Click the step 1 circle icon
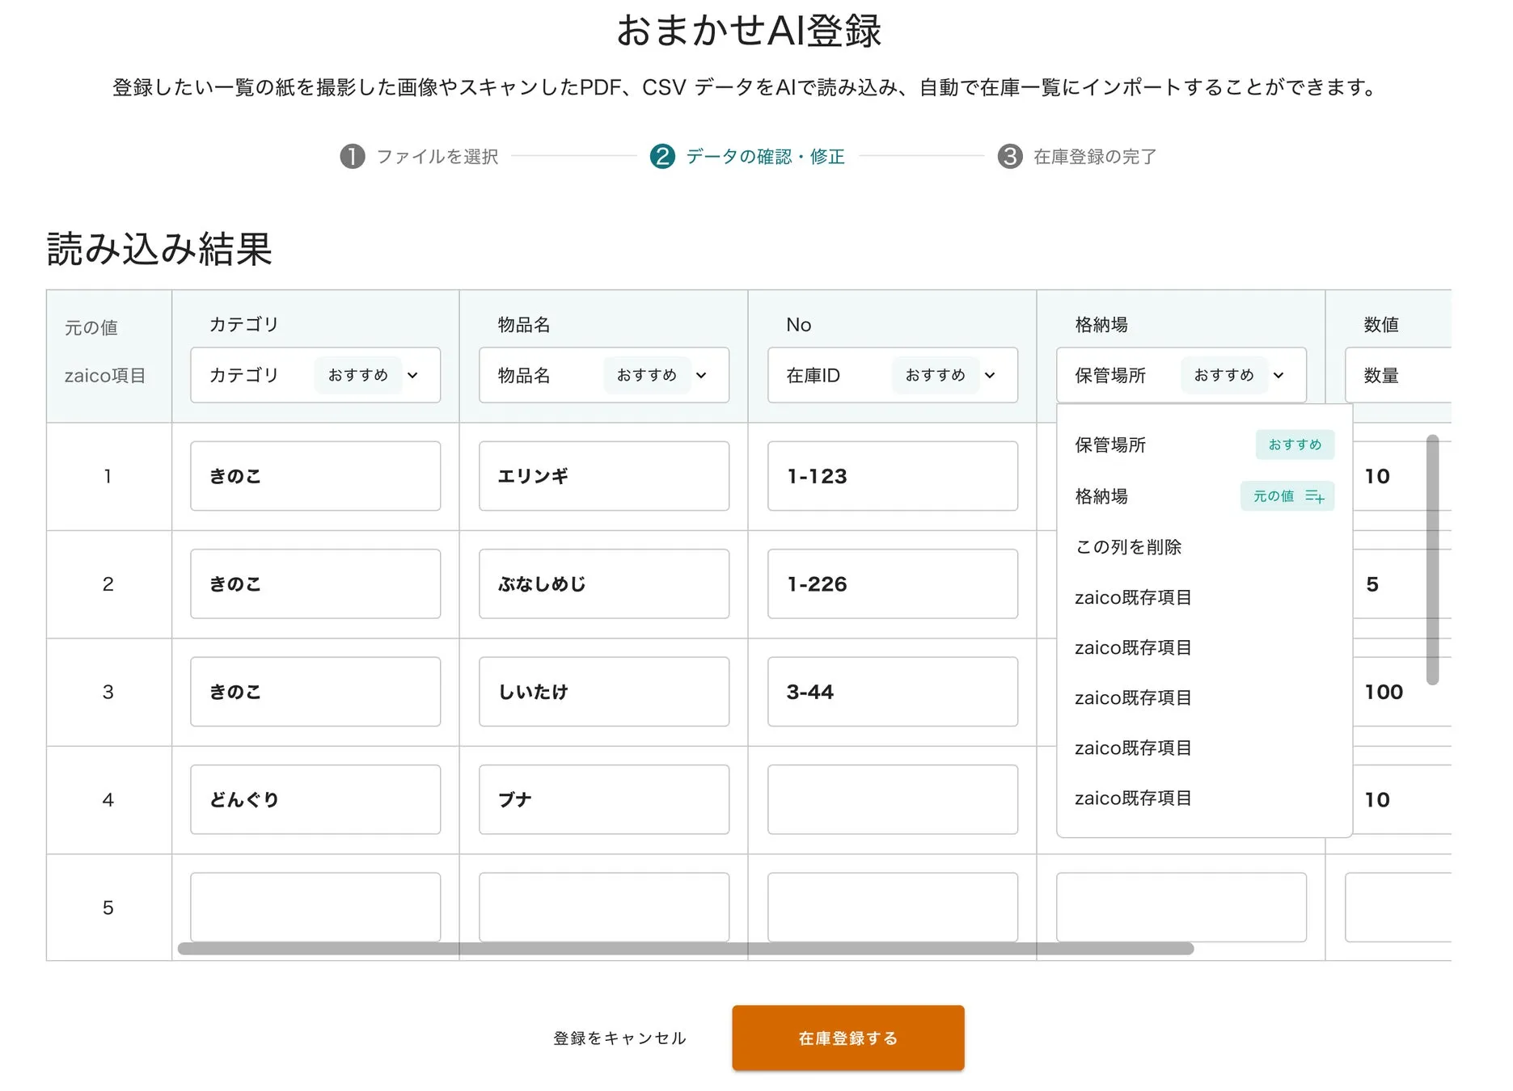Screen dimensions: 1513x1091 [352, 156]
